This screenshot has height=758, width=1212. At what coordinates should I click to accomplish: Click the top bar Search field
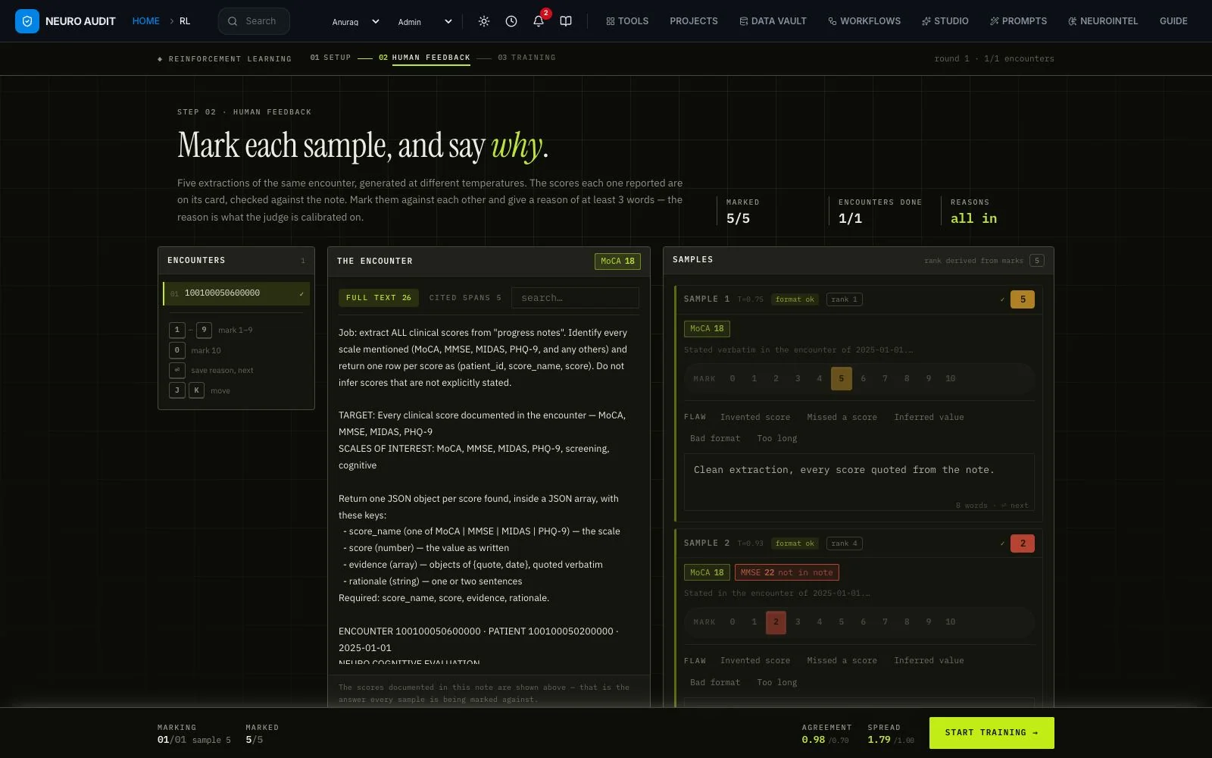coord(254,21)
